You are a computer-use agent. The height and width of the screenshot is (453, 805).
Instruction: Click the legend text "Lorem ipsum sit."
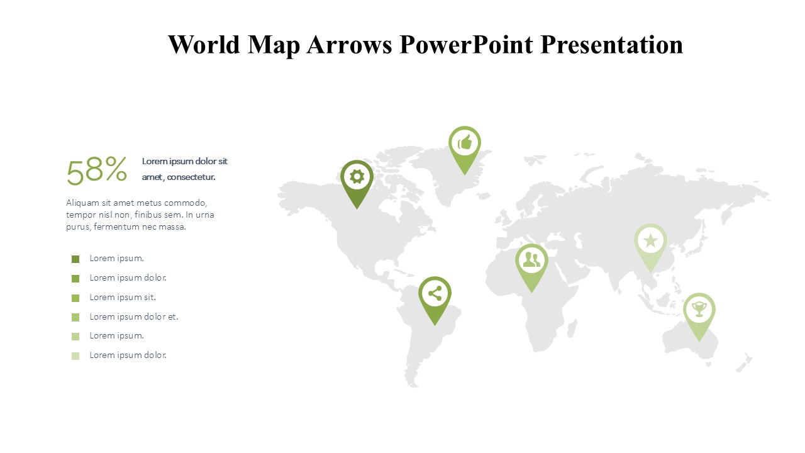click(x=123, y=297)
